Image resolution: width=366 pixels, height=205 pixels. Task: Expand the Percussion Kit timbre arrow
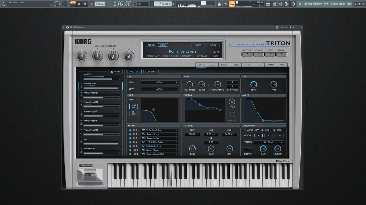coord(81,149)
